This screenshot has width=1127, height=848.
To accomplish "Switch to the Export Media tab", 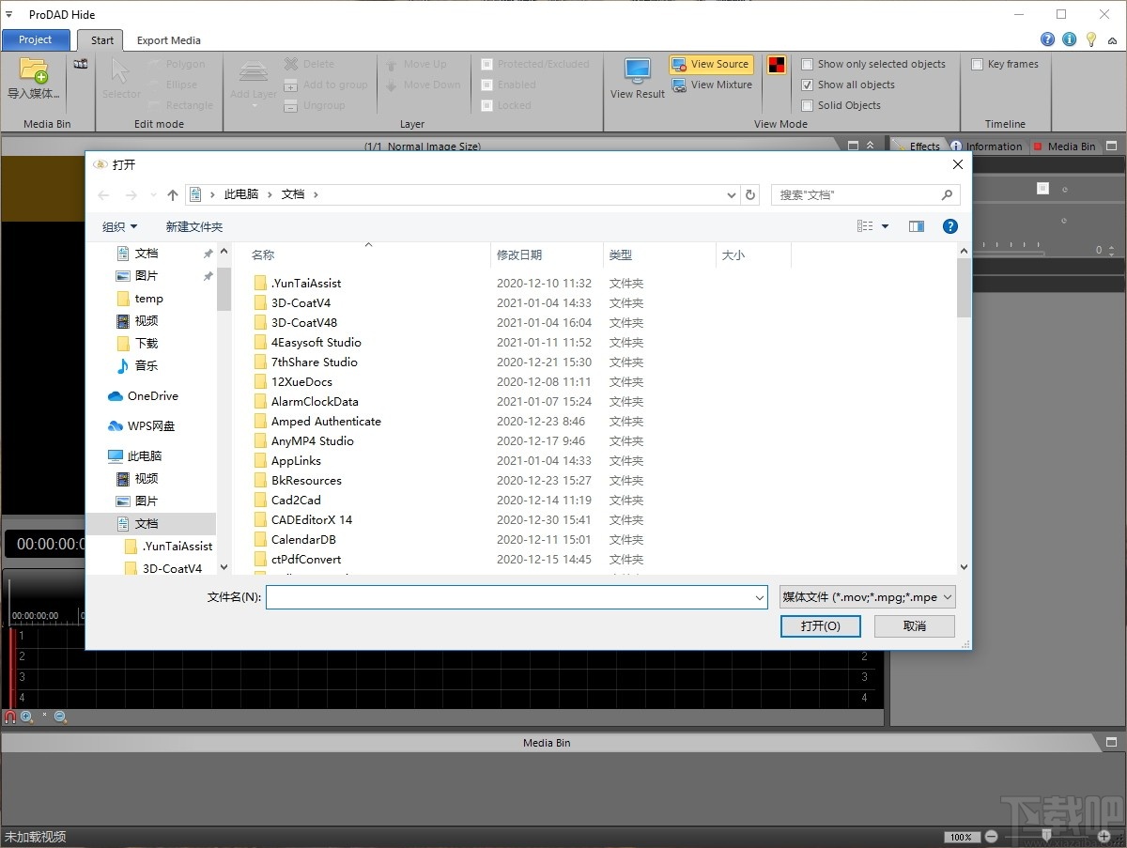I will (x=168, y=40).
